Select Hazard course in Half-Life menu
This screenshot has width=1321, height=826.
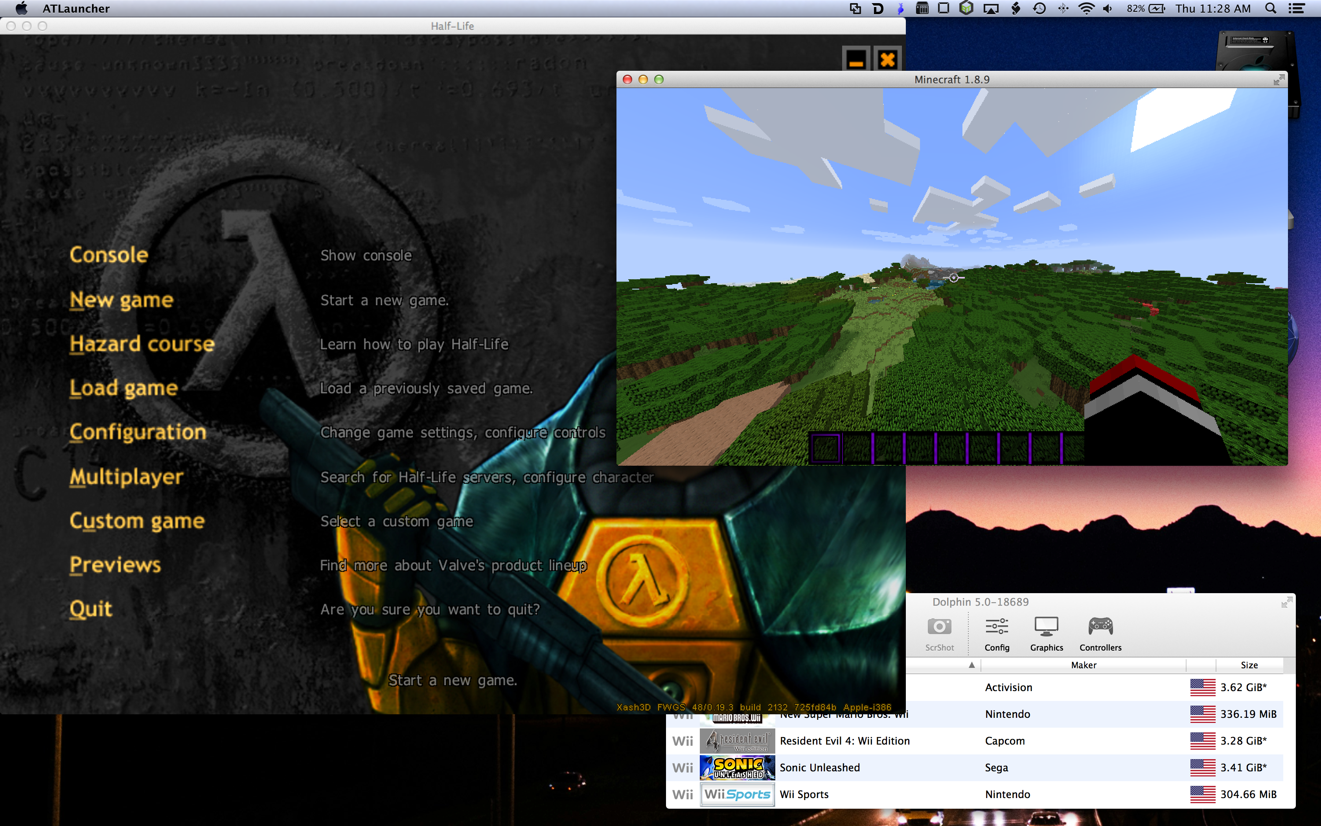point(142,344)
